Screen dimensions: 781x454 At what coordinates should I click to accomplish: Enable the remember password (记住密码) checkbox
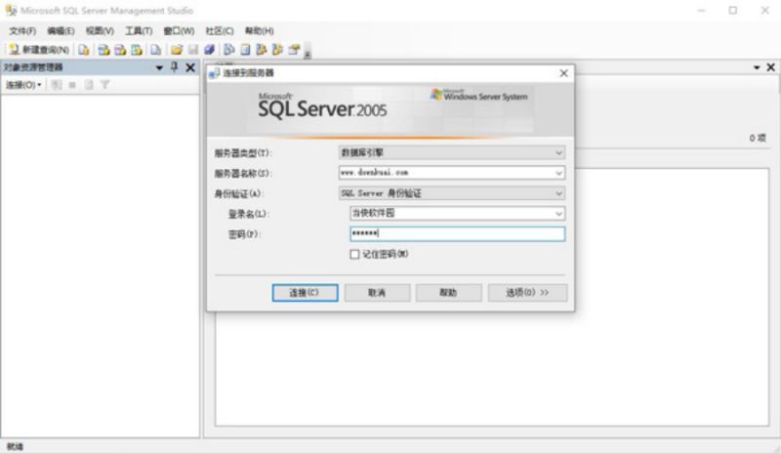click(354, 255)
